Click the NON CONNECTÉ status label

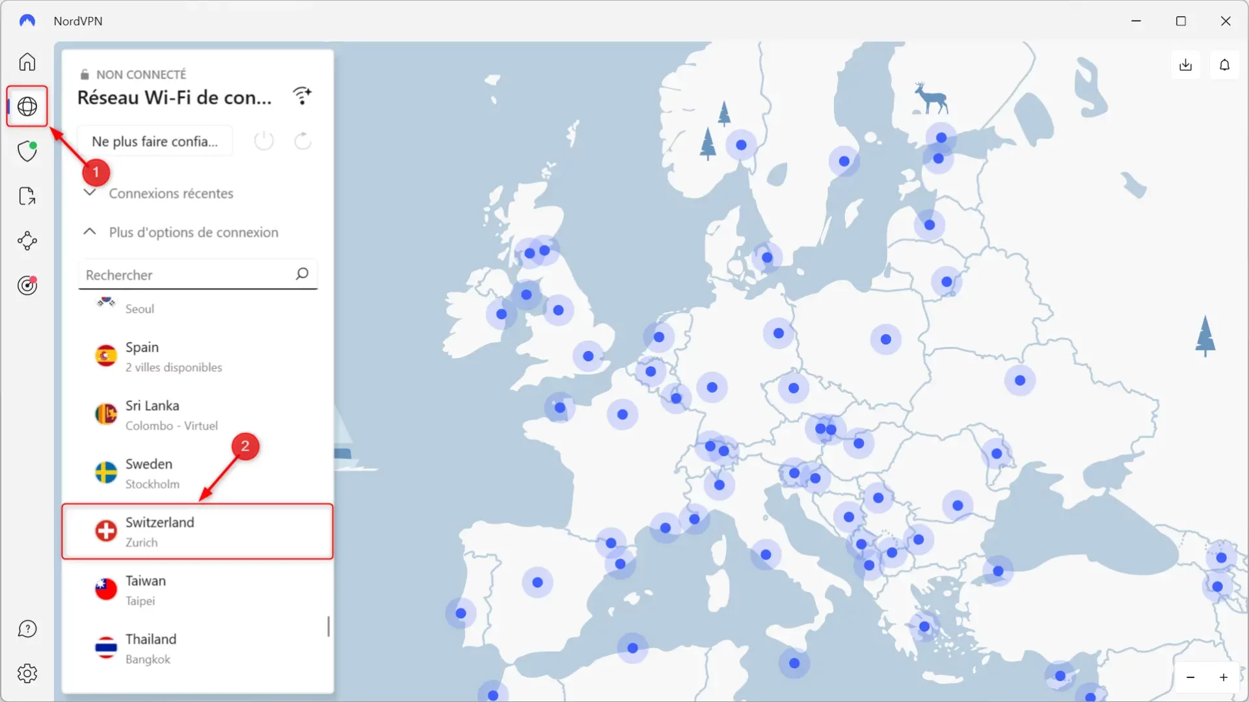tap(141, 74)
